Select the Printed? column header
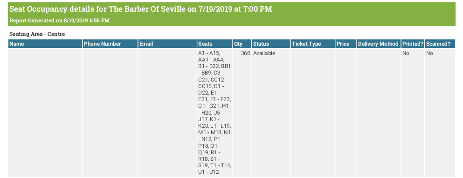The image size is (463, 178). point(413,44)
